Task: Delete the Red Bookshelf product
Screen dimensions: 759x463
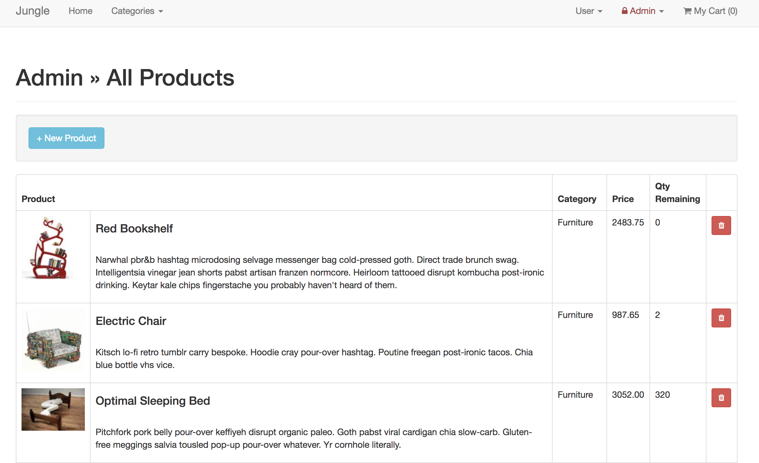Action: [721, 225]
